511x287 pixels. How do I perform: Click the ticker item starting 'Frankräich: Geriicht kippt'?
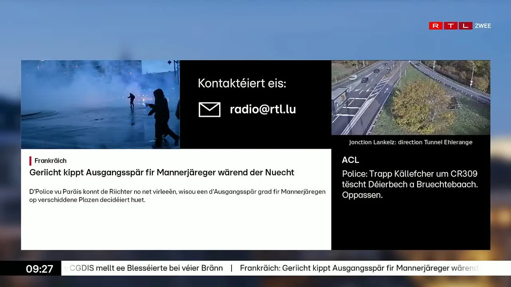click(359, 268)
